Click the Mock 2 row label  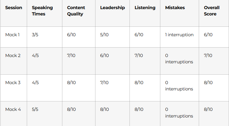13,55
